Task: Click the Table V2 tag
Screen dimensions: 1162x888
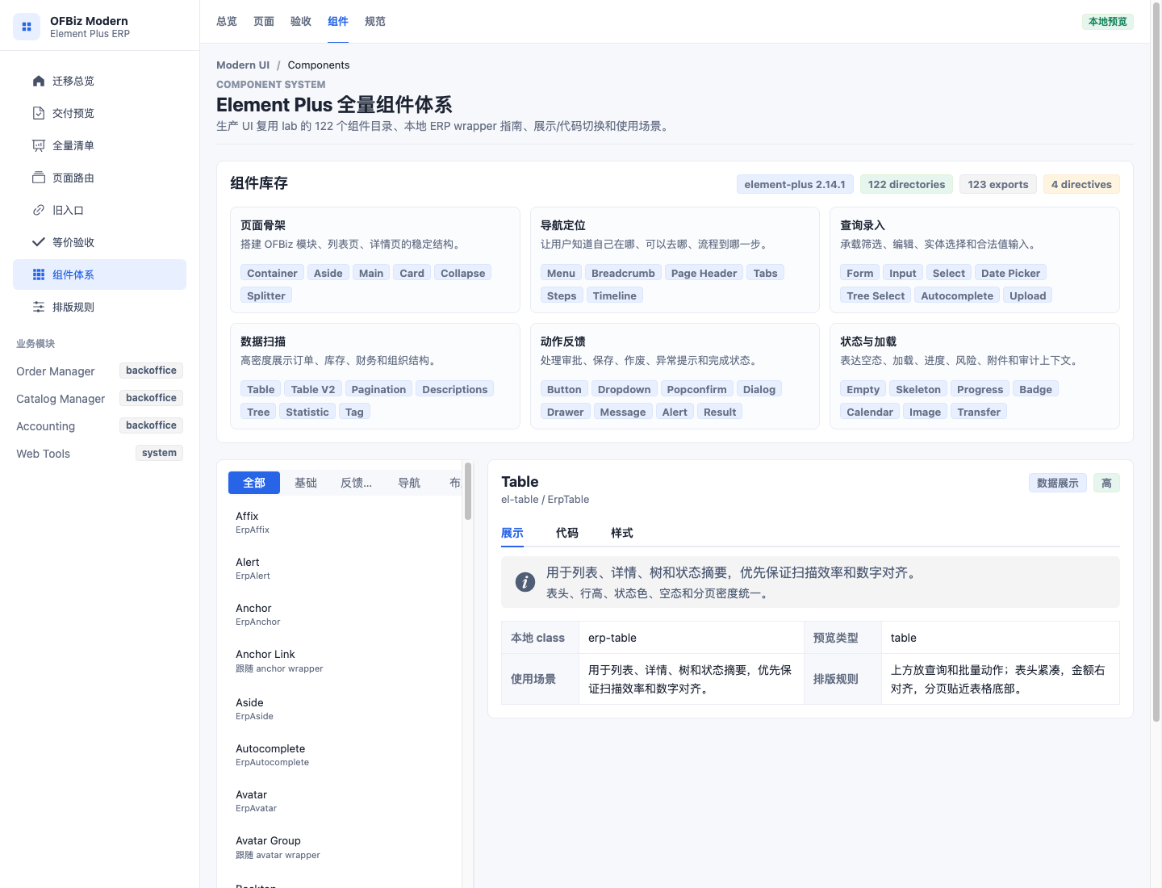Action: pyautogui.click(x=313, y=389)
